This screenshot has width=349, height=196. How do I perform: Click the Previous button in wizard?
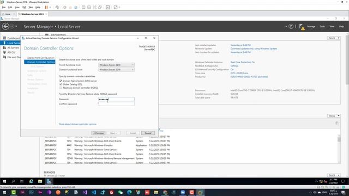coord(98,133)
